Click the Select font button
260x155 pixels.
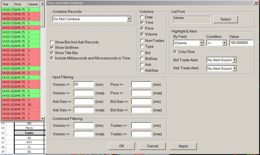tap(226, 19)
